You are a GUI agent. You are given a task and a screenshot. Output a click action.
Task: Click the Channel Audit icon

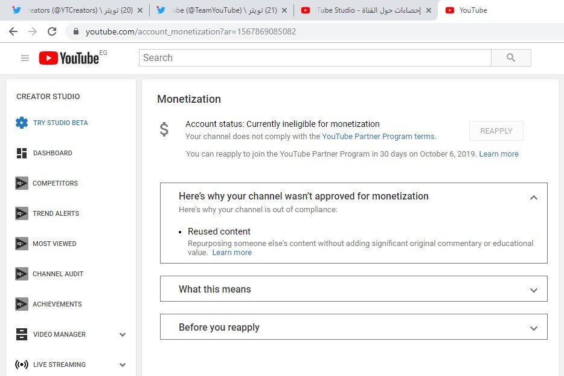point(22,274)
